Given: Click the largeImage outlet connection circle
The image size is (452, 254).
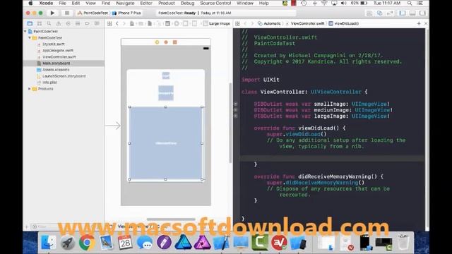Looking at the screenshot, I should click(x=235, y=116).
